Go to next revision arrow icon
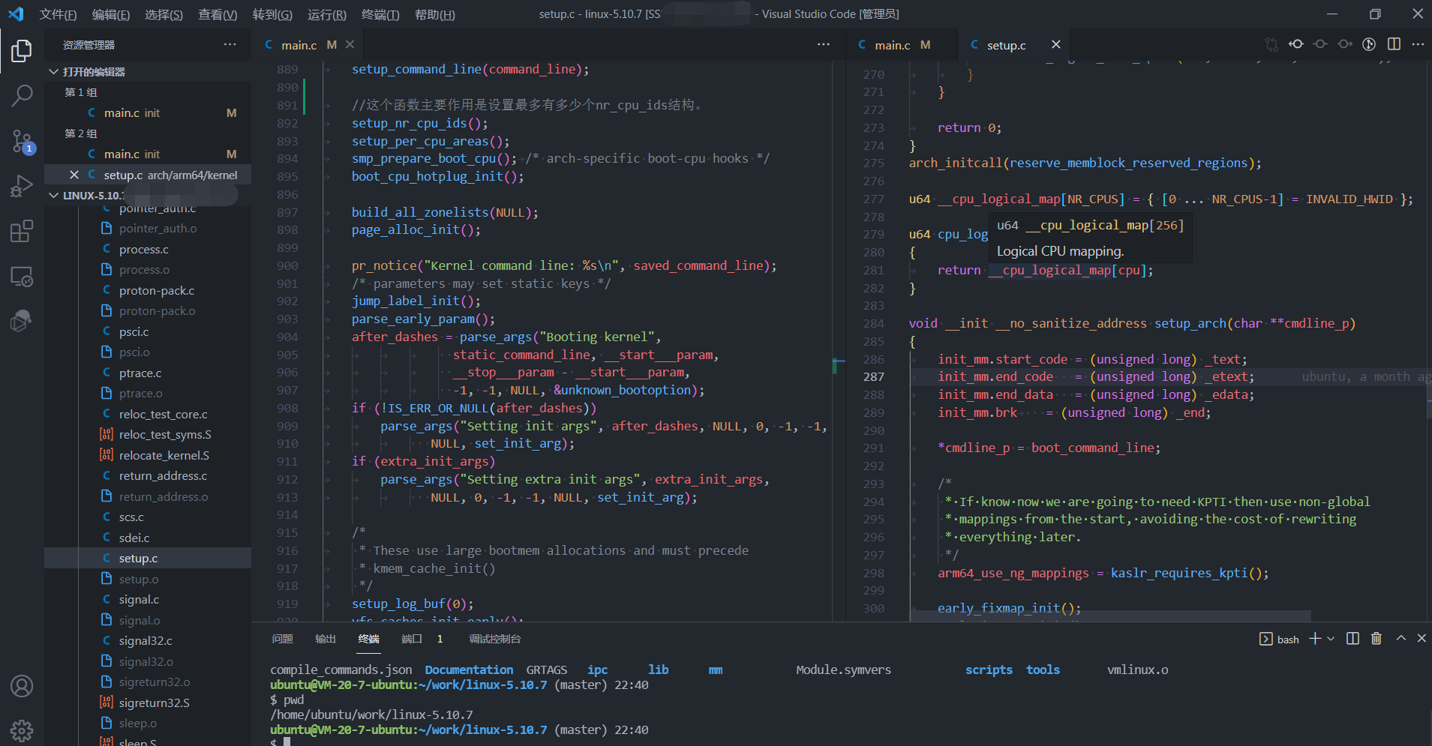Image resolution: width=1432 pixels, height=746 pixels. [x=1345, y=44]
